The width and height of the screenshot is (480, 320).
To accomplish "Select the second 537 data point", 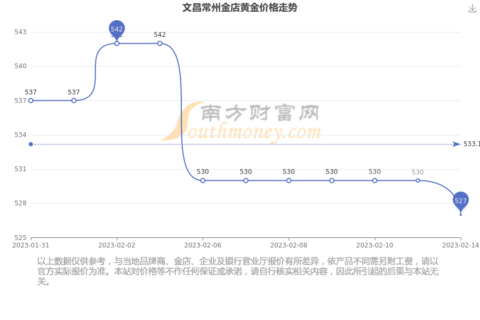I will [x=74, y=100].
